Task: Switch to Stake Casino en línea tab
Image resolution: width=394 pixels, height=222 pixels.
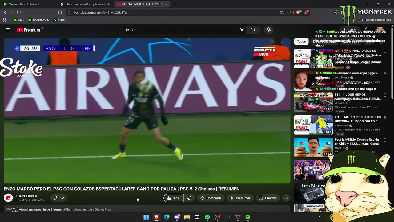Action: (85, 4)
